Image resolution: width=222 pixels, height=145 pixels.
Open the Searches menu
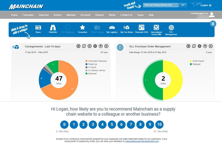[x=44, y=15]
